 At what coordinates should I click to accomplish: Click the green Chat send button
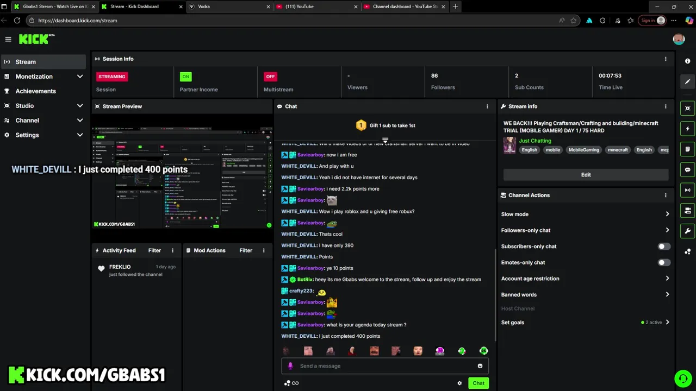478,383
